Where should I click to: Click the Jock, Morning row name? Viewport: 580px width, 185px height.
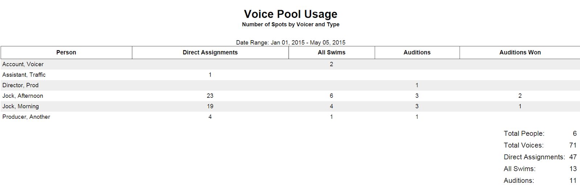click(21, 106)
